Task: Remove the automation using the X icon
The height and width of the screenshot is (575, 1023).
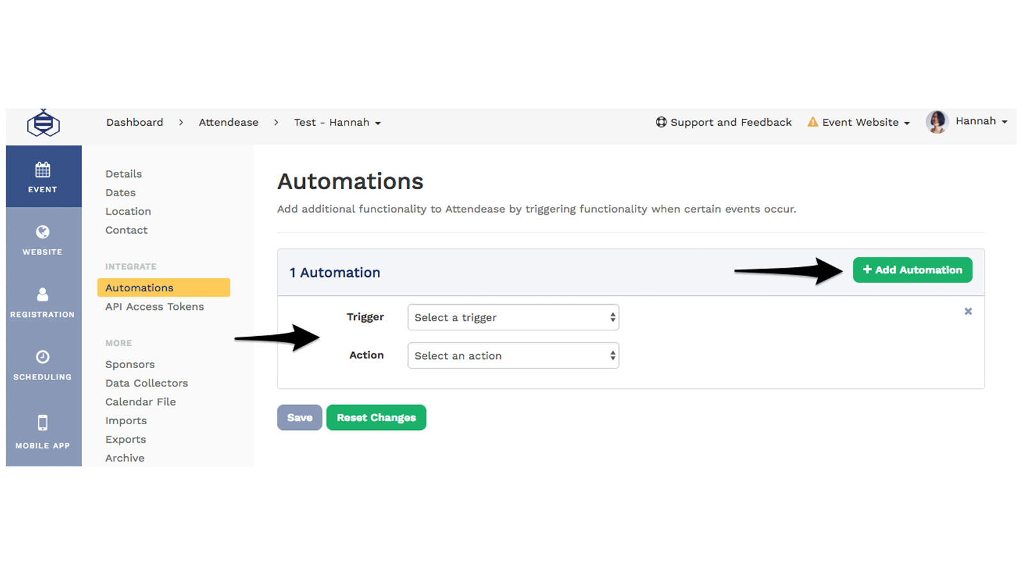Action: 968,312
